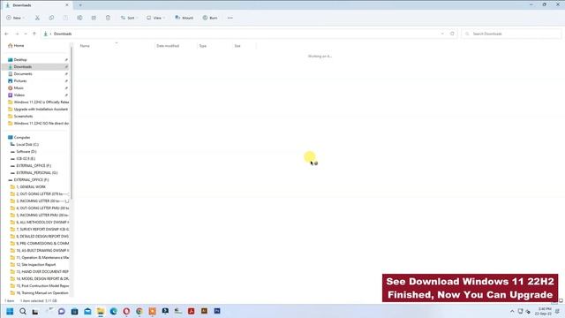Open Photoshop from taskbar
This screenshot has width=565, height=318.
pos(217,311)
